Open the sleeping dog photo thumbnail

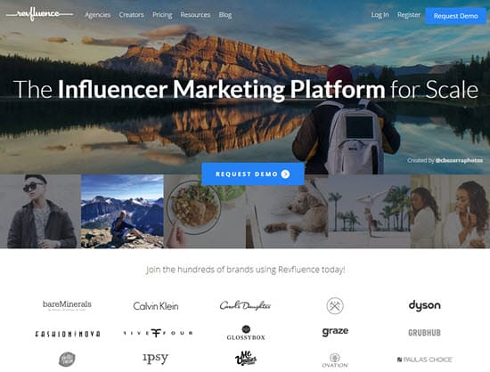coord(287,211)
